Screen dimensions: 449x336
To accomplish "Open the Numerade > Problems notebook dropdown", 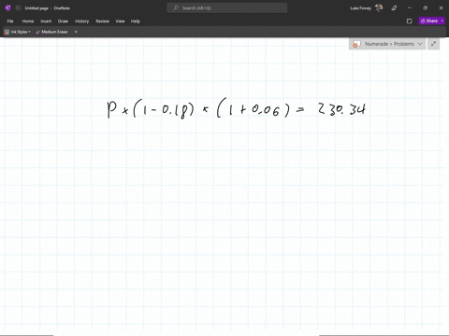I will (387, 44).
